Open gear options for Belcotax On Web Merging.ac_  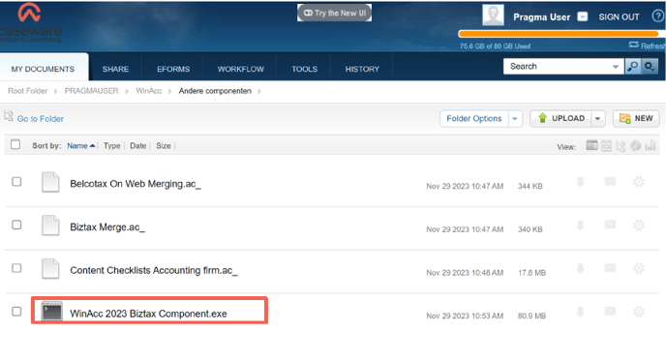pyautogui.click(x=639, y=182)
